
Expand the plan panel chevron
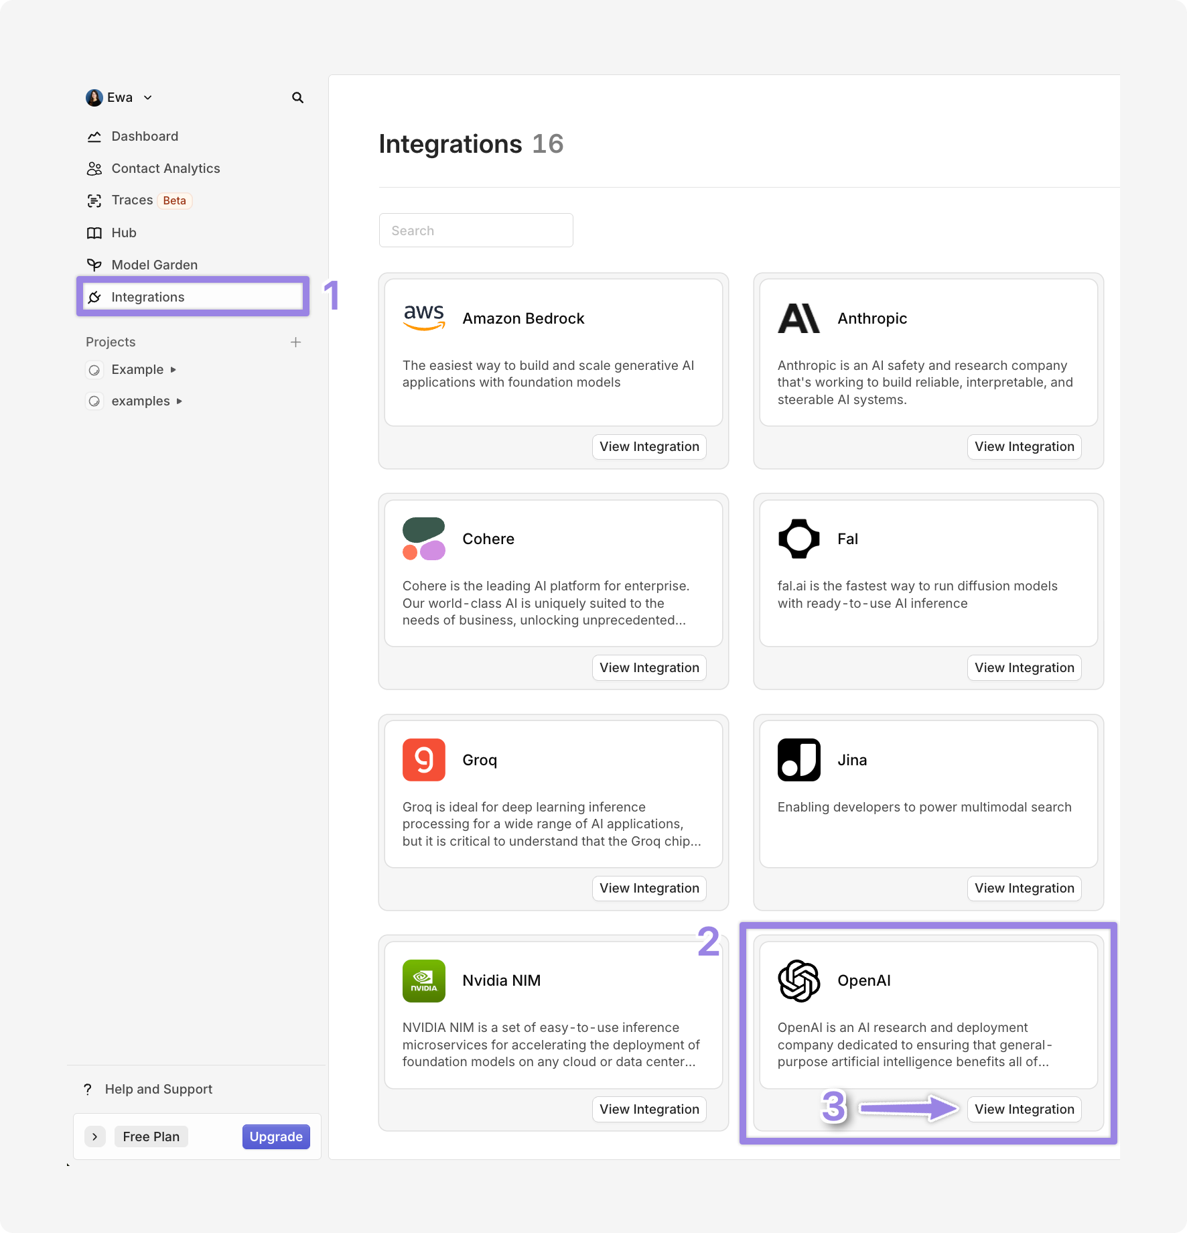click(x=95, y=1137)
